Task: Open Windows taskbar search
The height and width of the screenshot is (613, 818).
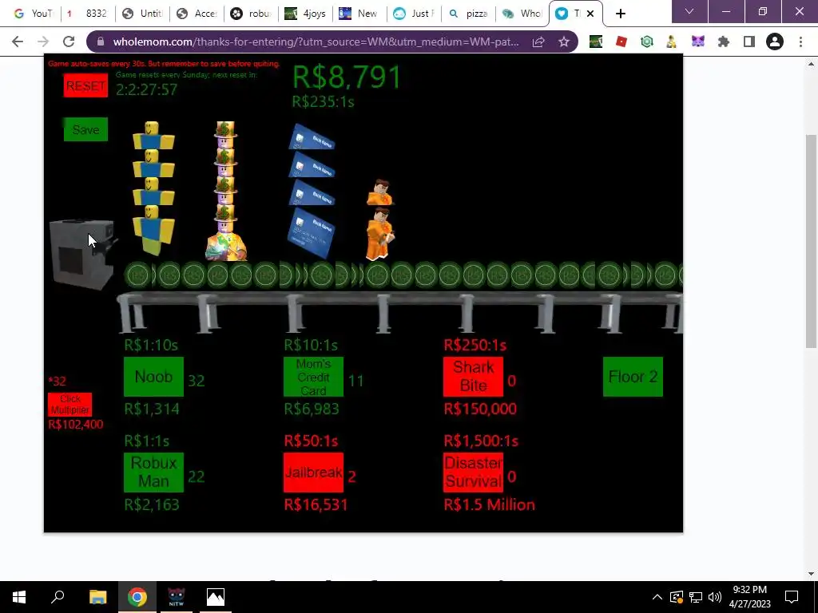Action: [58, 597]
